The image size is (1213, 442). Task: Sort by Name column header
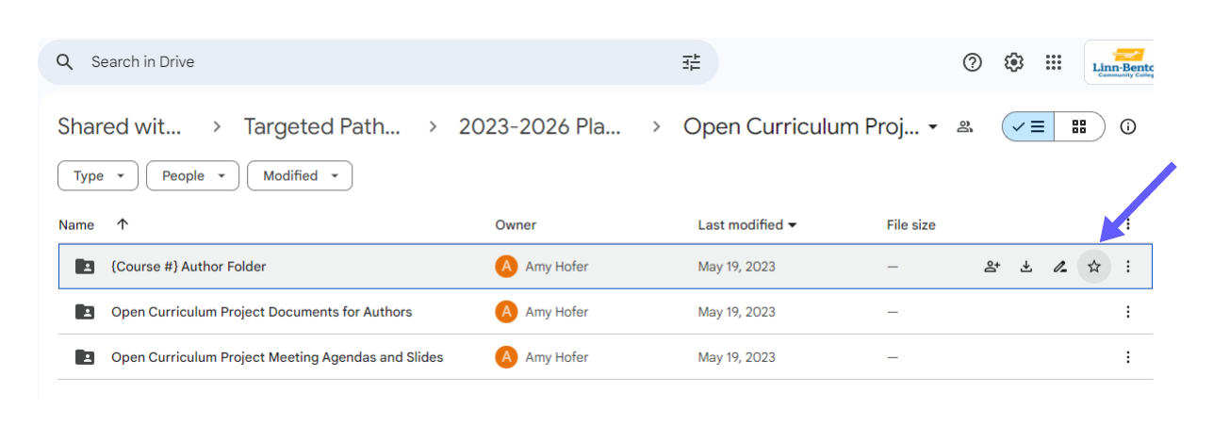tap(76, 224)
